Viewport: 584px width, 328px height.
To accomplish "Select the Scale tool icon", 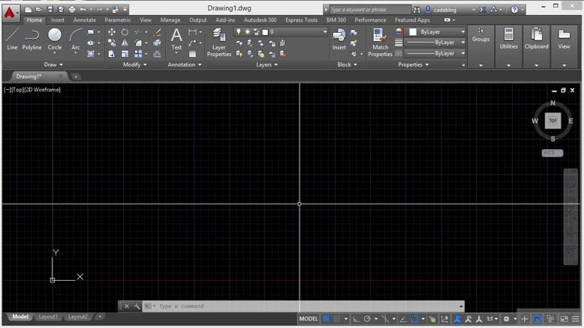I will coord(125,54).
